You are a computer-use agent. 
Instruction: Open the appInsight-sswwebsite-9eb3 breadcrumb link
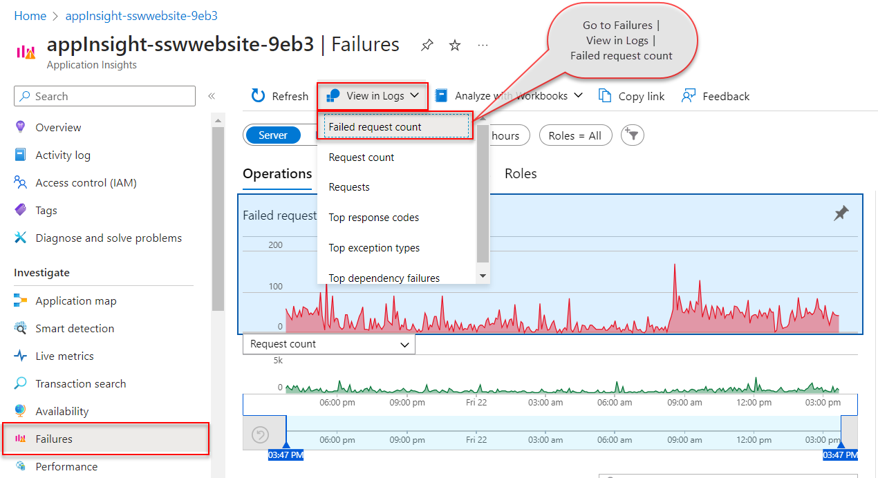click(x=141, y=15)
